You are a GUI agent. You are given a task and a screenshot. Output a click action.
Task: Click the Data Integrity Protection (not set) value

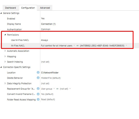point(45,83)
